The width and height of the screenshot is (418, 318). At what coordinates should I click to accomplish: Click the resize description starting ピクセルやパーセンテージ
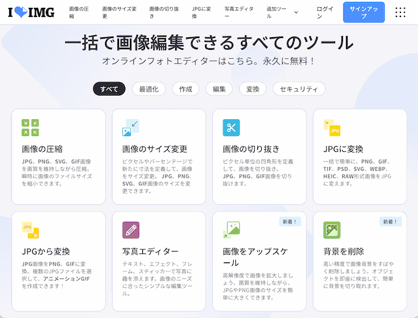pyautogui.click(x=157, y=176)
